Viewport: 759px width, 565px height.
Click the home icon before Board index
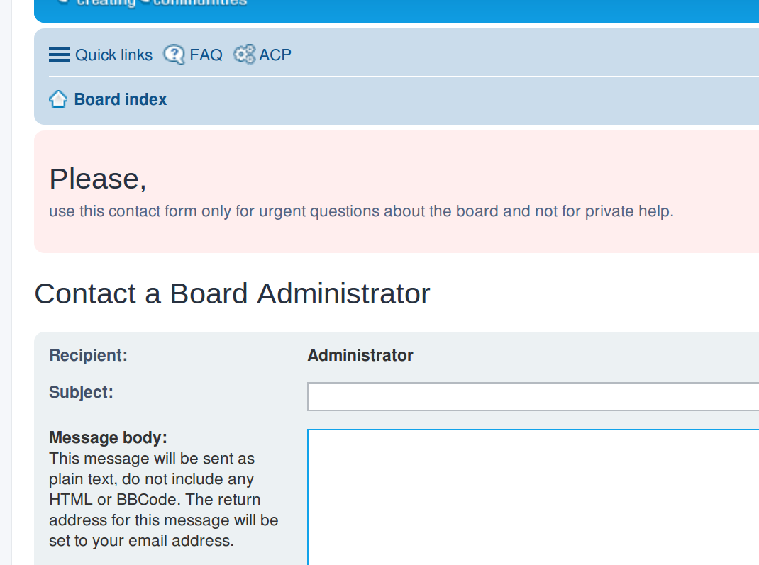click(x=57, y=99)
